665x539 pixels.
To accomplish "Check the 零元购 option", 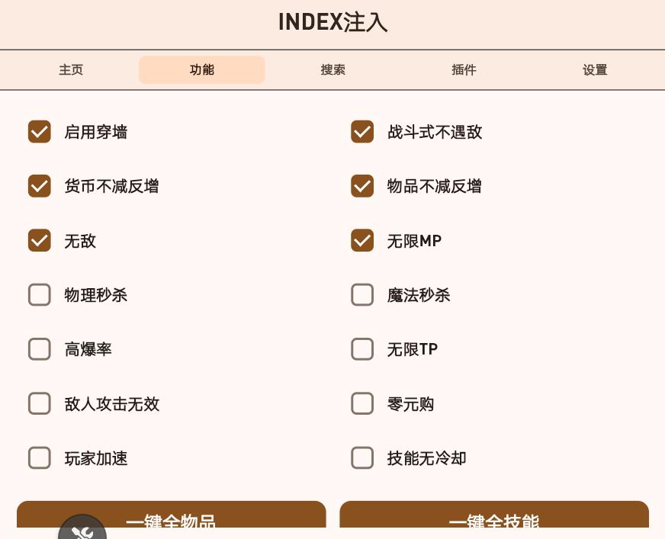I will 362,404.
